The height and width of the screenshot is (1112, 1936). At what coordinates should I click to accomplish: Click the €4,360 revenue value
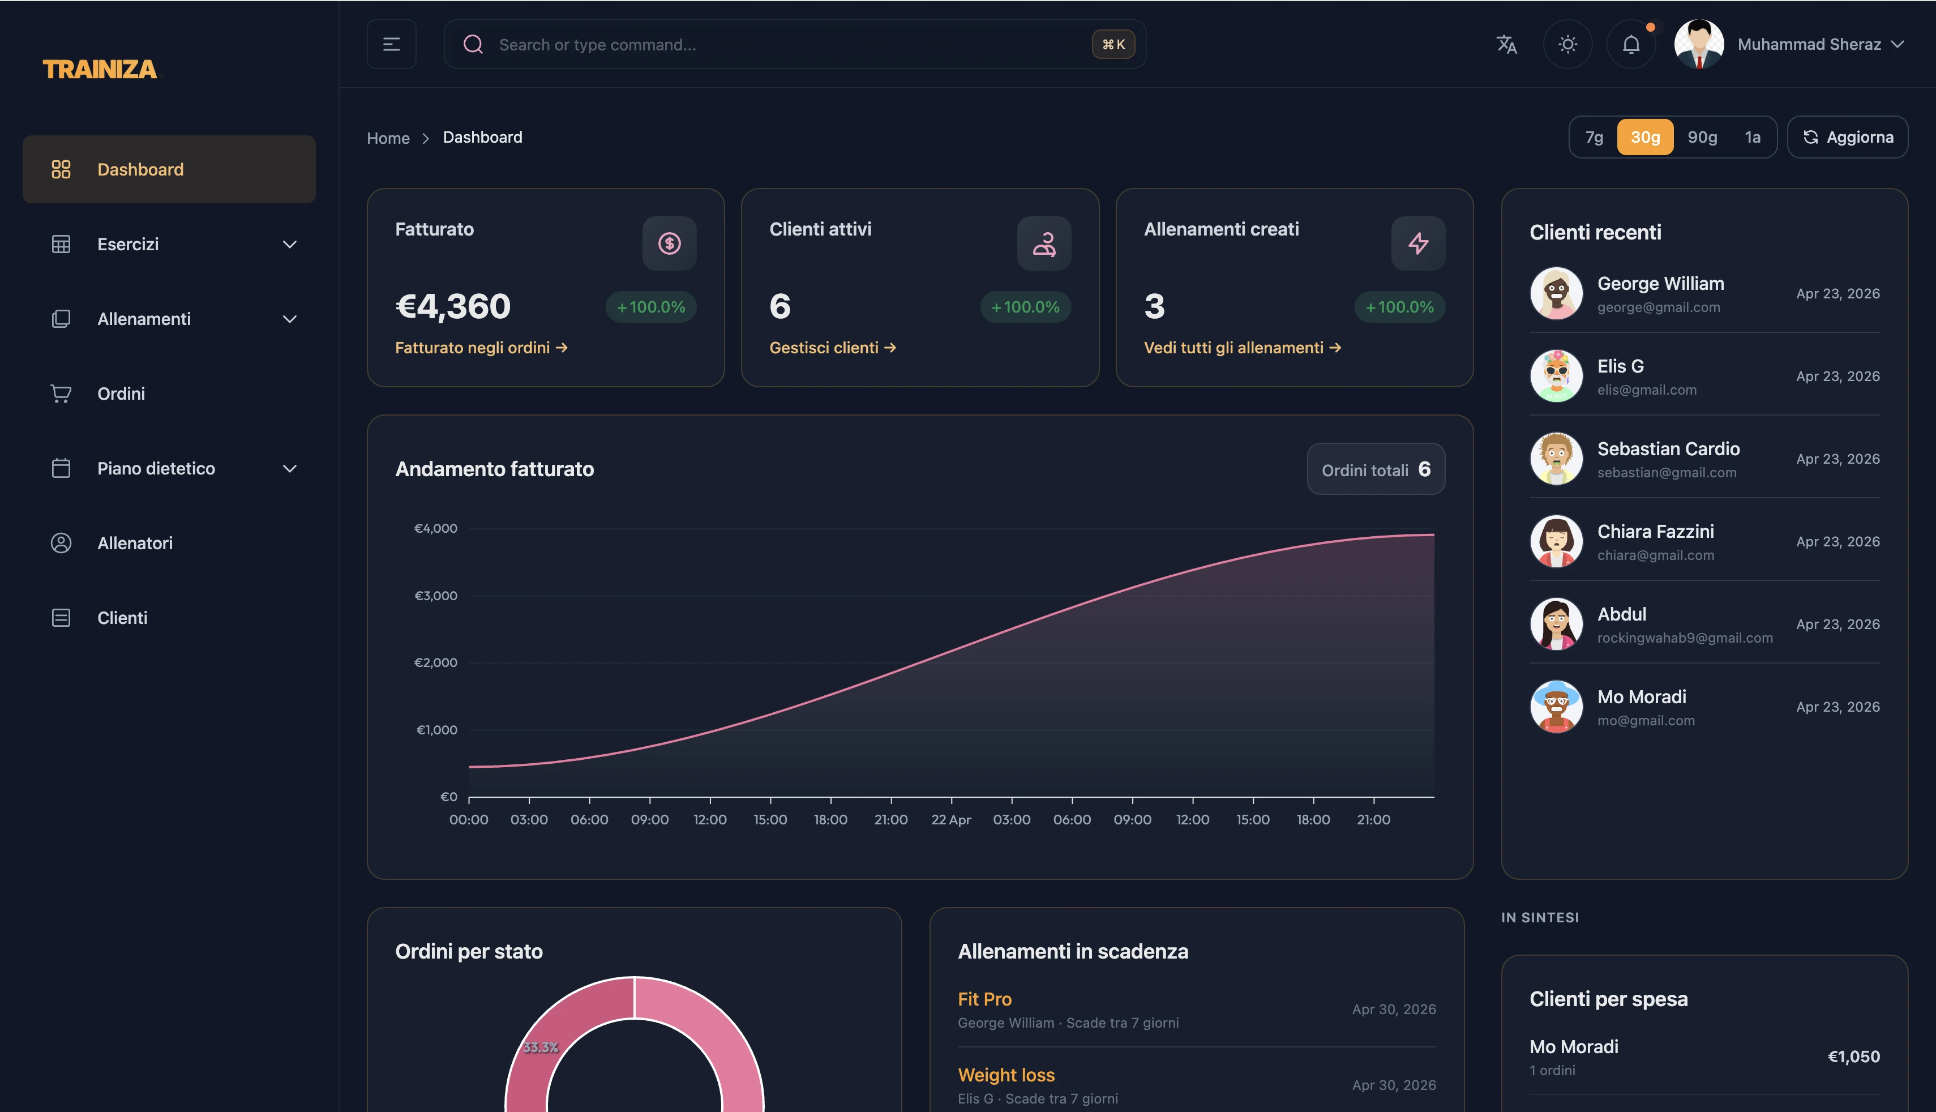453,306
